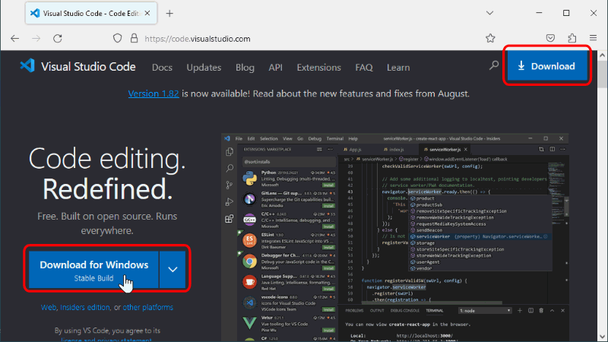Screen dimensions: 608x342
Task: Open the list all tabs chevron
Action: pyautogui.click(x=489, y=13)
